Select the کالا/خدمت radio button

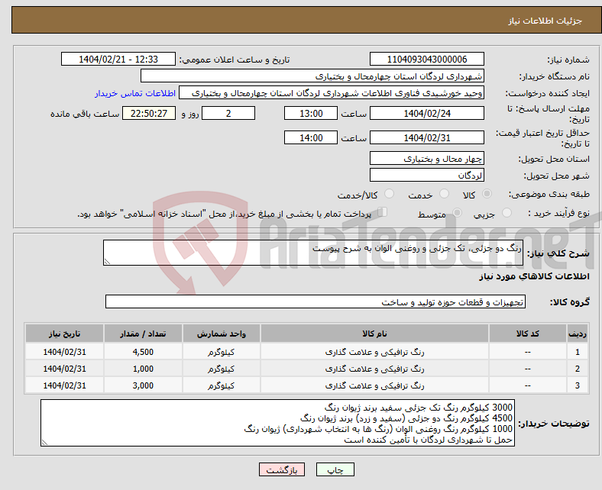pyautogui.click(x=389, y=194)
